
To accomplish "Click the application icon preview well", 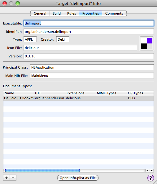I will pos(147,43).
